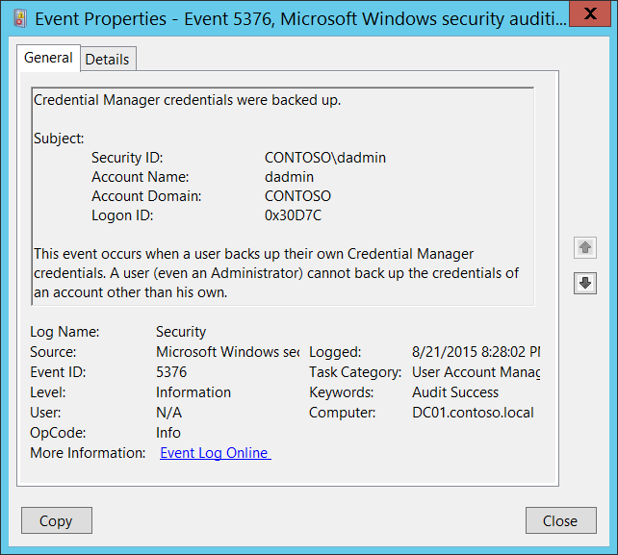Select the General tab

48,58
